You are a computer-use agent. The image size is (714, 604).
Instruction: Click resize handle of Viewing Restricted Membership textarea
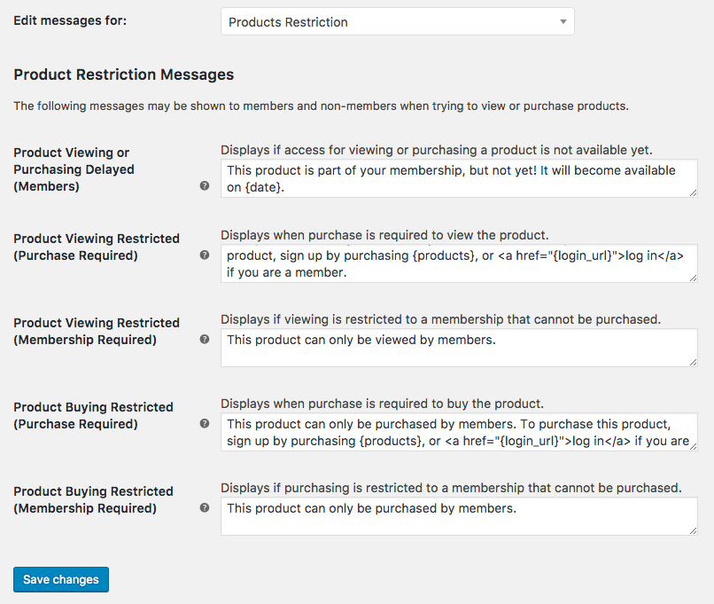693,363
